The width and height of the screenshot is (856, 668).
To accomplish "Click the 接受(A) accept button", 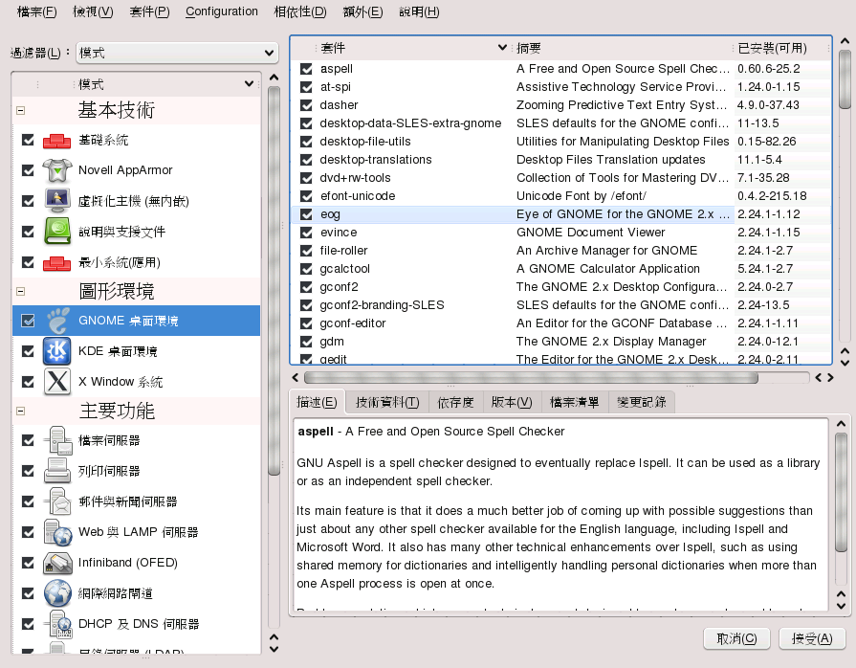I will [x=812, y=638].
